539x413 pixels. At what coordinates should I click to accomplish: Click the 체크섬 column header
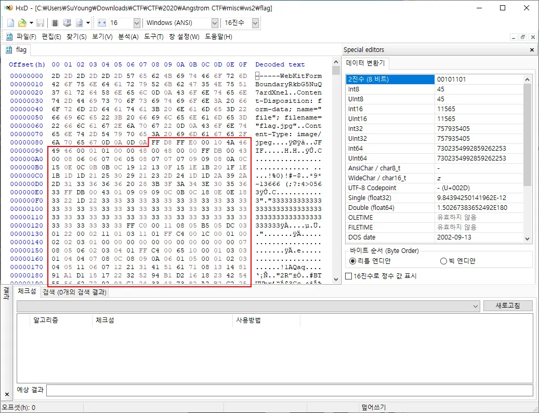[x=104, y=320]
